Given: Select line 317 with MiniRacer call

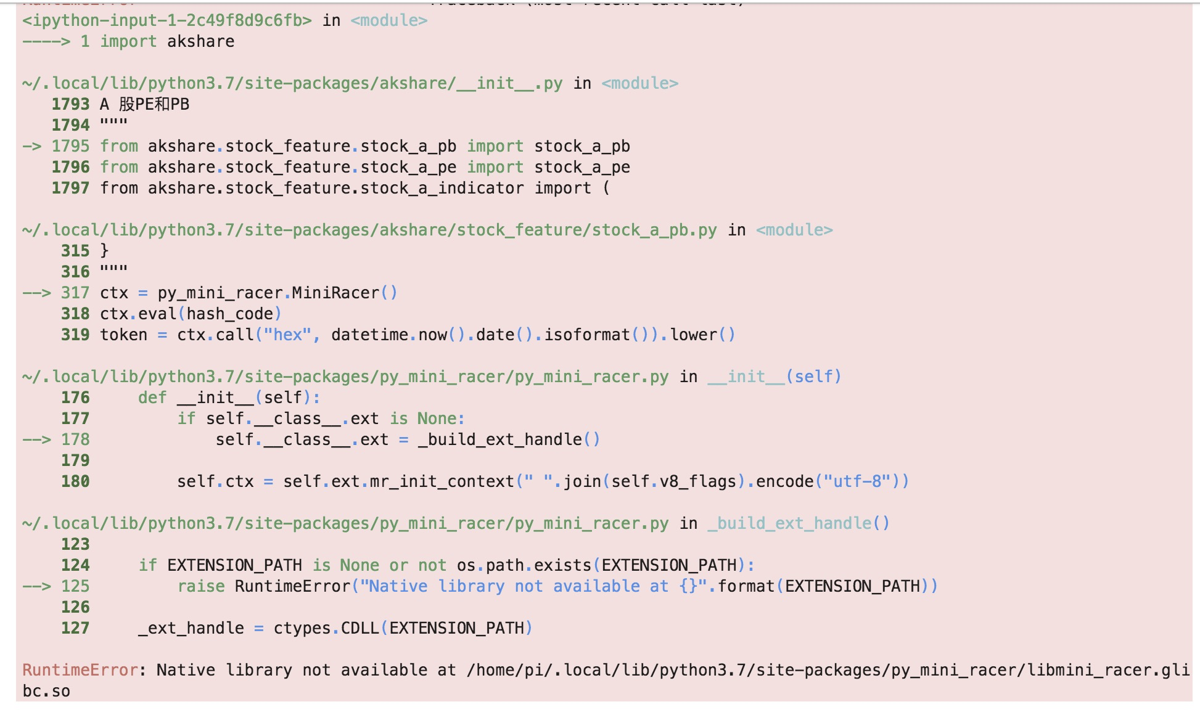Looking at the screenshot, I should [x=247, y=293].
